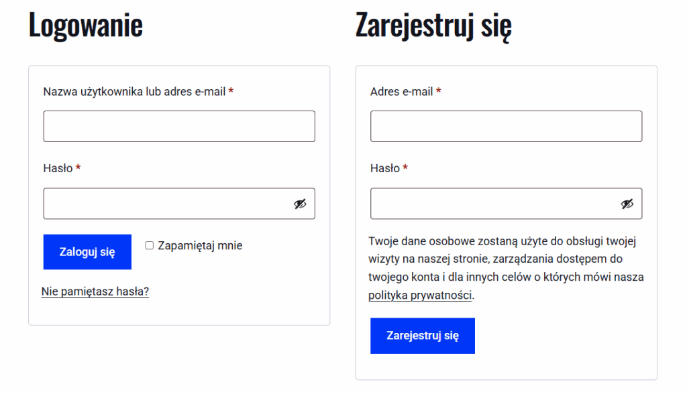Open the polityka prywatności link
The image size is (687, 394).
tap(420, 295)
